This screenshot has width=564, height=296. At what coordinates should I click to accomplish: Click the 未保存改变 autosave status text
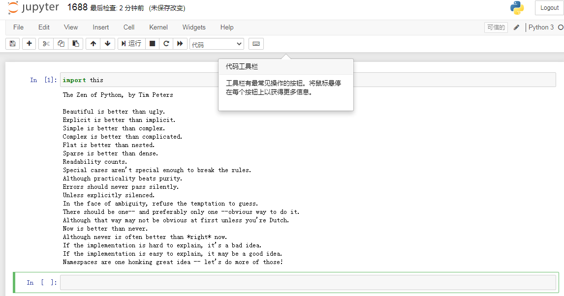pos(167,8)
